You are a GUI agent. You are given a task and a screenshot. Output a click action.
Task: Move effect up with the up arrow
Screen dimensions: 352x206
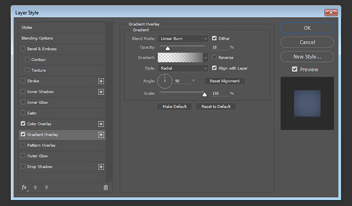[35, 187]
